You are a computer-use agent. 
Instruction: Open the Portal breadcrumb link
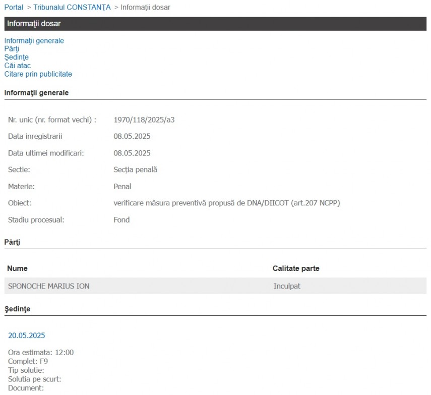click(x=14, y=7)
